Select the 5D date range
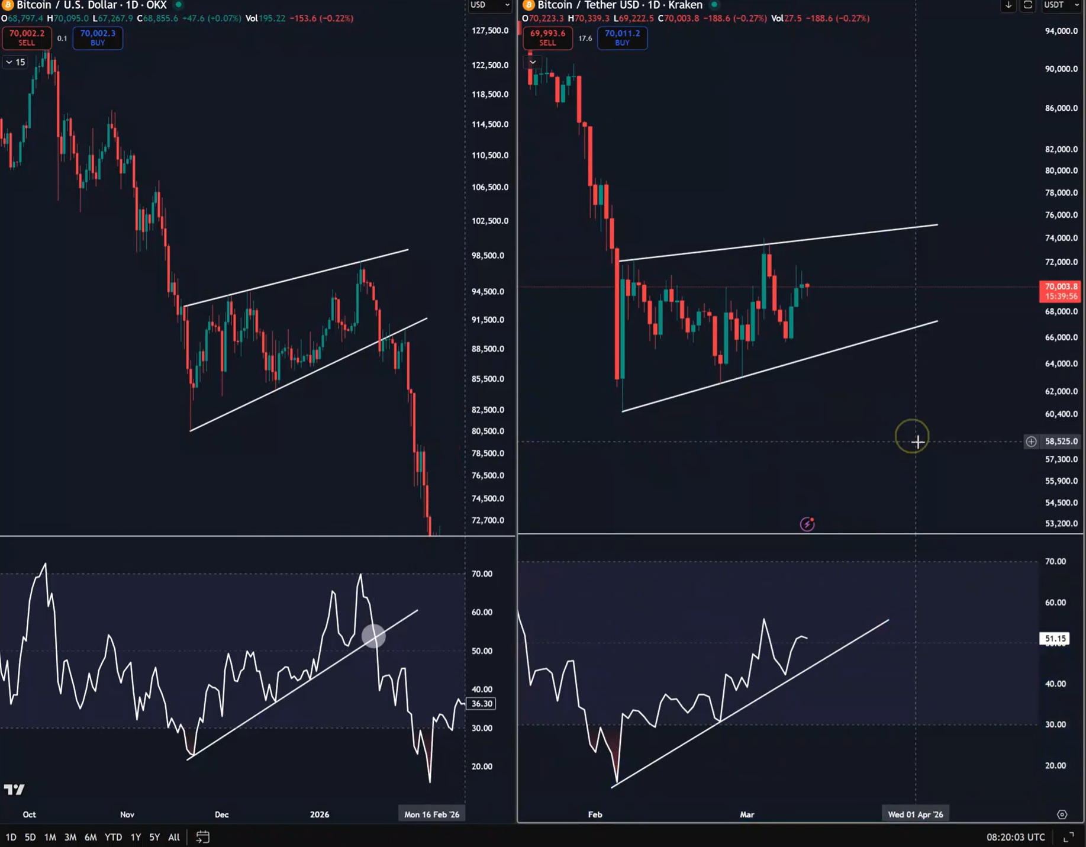The width and height of the screenshot is (1086, 847). pyautogui.click(x=30, y=837)
